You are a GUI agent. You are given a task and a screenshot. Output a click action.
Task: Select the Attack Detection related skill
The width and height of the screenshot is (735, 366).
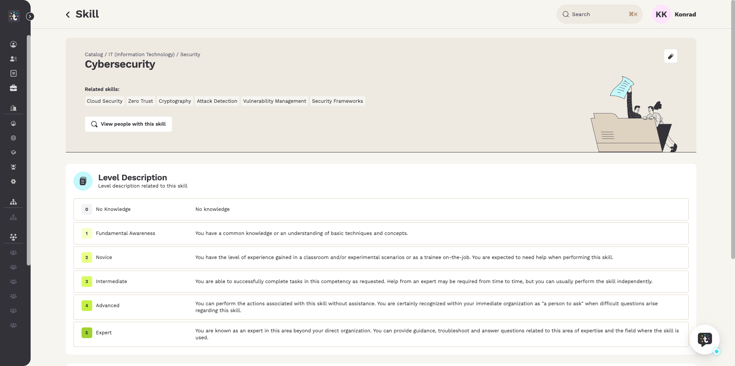217,101
